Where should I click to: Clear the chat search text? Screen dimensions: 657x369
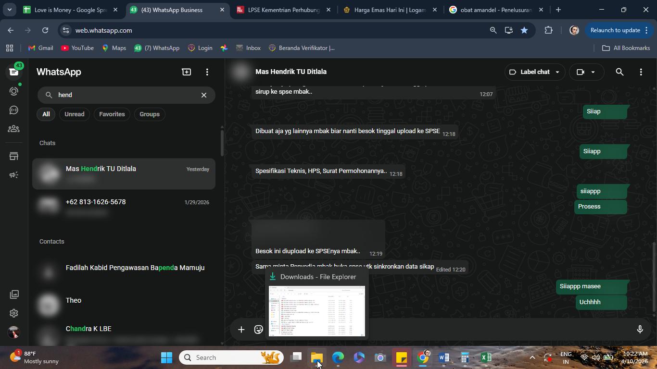pos(204,95)
